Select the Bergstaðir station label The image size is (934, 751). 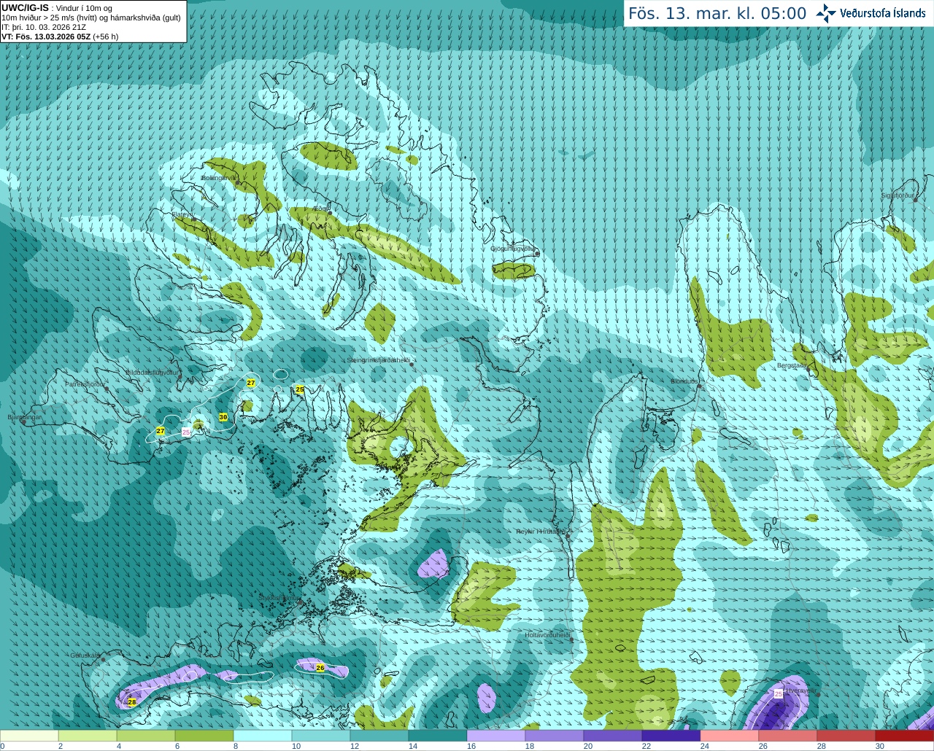793,365
